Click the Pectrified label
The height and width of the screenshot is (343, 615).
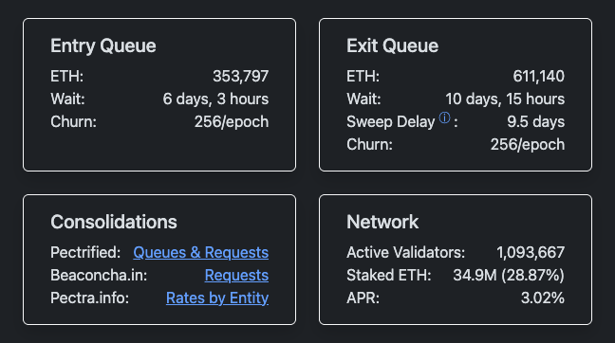[x=85, y=253]
